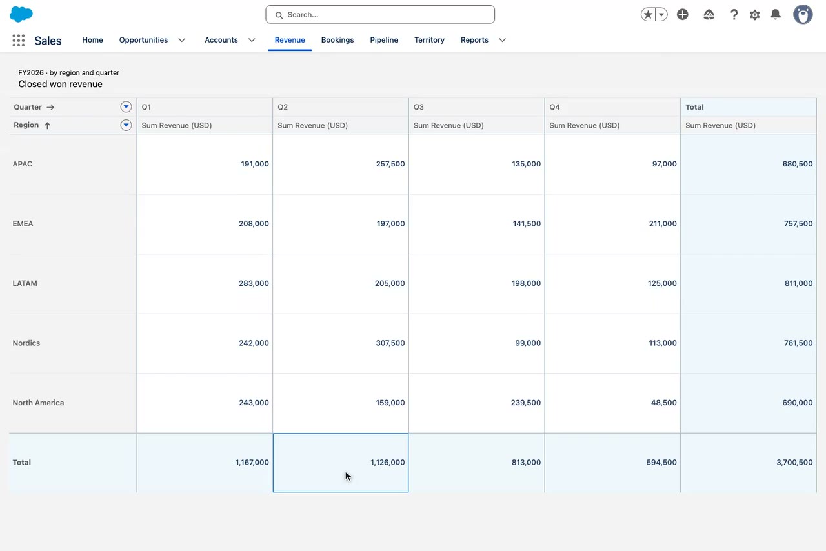Click the Salesforce cloud logo
This screenshot has height=551, width=826.
click(x=21, y=14)
